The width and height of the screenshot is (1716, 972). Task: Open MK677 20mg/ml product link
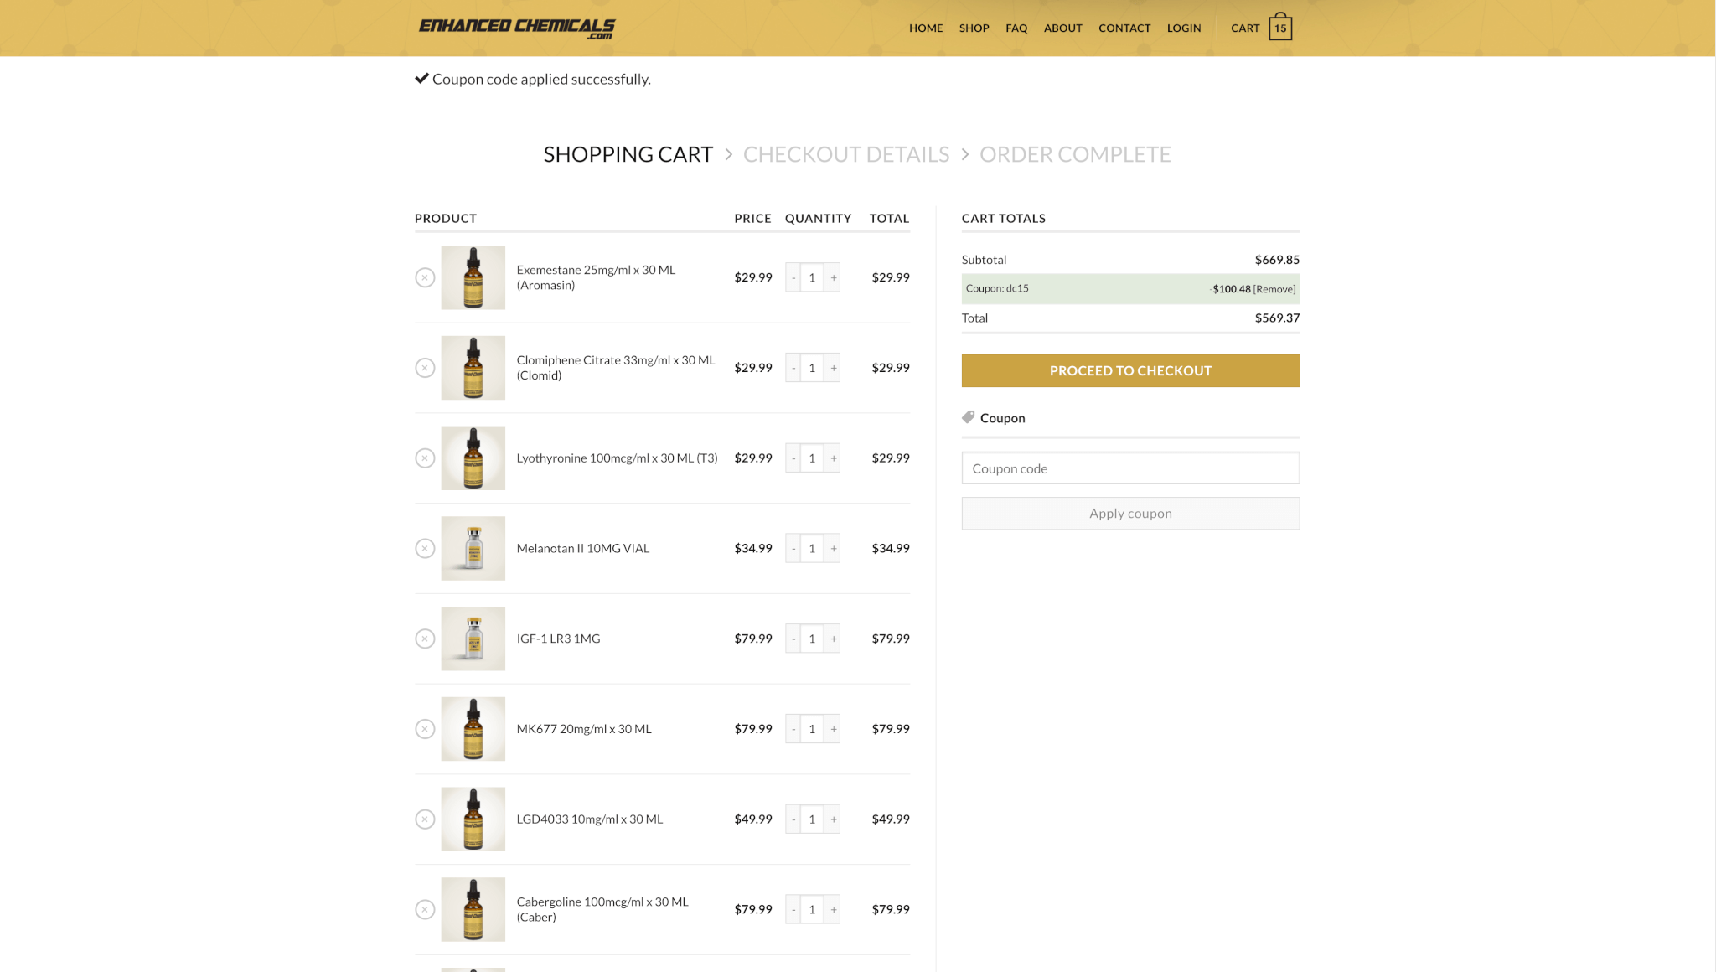pyautogui.click(x=584, y=729)
